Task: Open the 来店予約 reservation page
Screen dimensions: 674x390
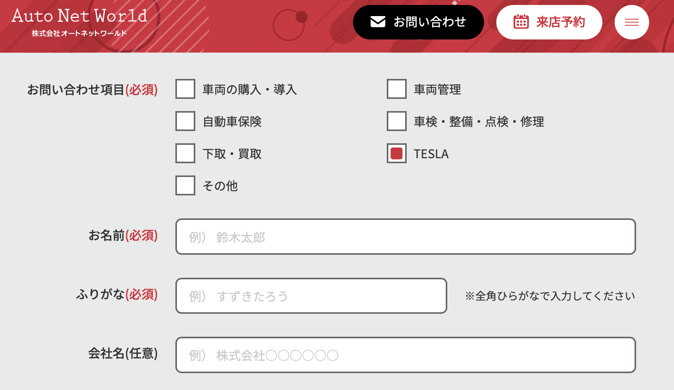Action: pos(549,22)
